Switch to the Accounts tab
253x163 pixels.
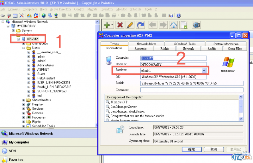tap(140, 49)
